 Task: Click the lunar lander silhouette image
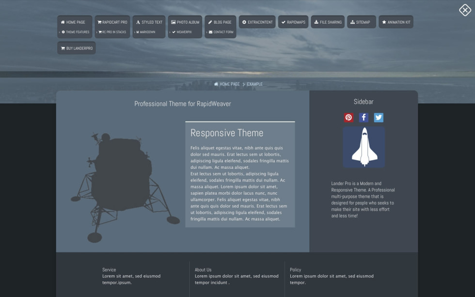click(125, 188)
